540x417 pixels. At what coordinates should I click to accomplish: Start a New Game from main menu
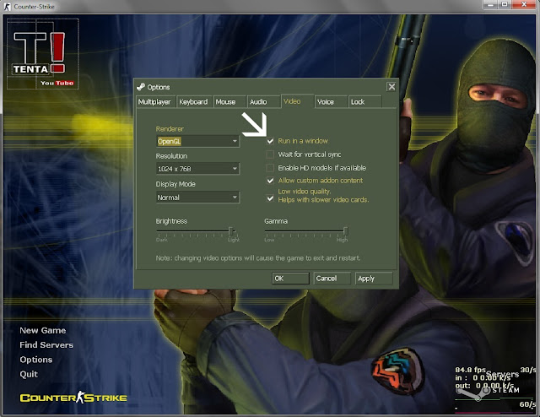[43, 330]
